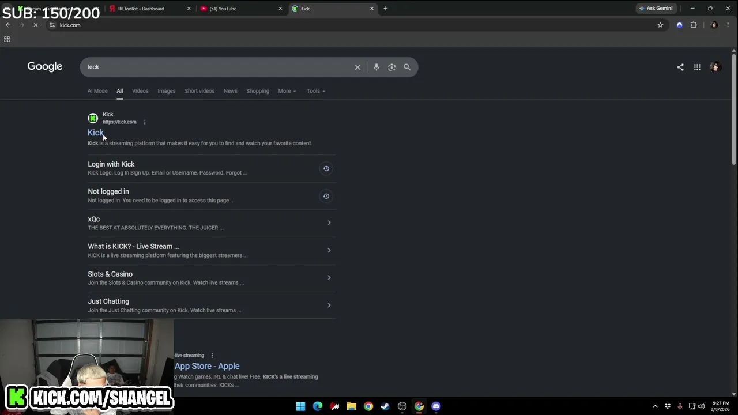Screen dimensions: 738x415
Task: Open the Not logged in sitelink
Action: (108, 191)
